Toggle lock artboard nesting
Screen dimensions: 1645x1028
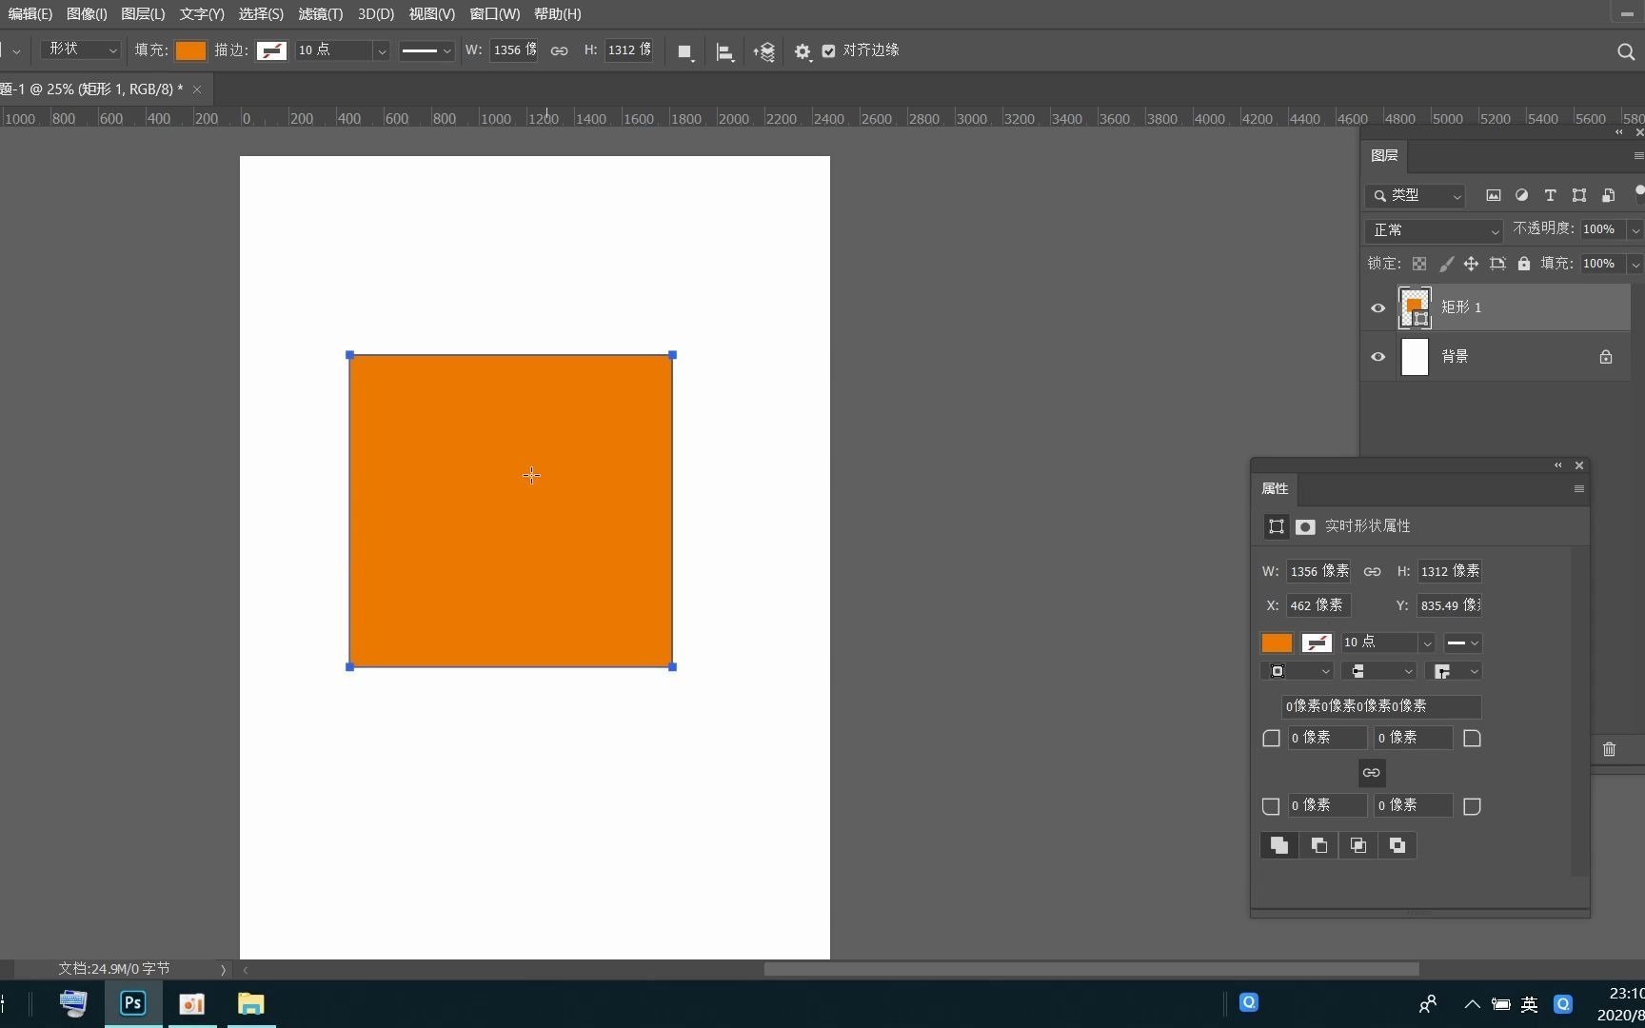(x=1497, y=264)
